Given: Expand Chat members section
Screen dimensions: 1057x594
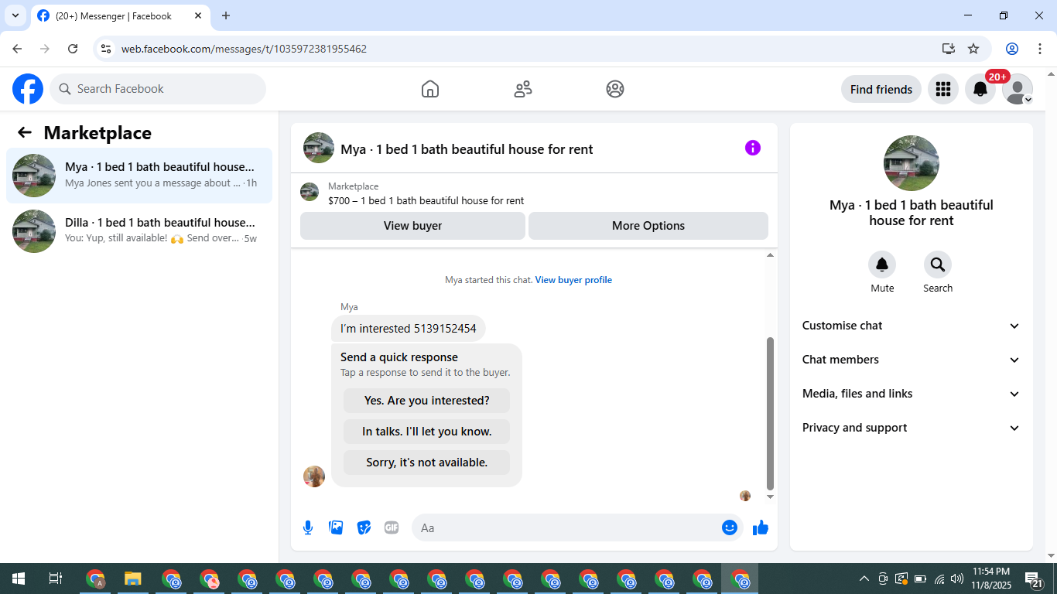Looking at the screenshot, I should [x=912, y=360].
